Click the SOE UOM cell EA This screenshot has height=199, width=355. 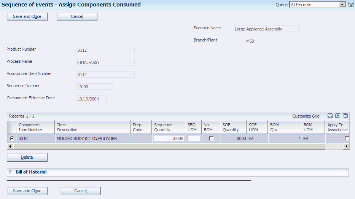click(257, 139)
